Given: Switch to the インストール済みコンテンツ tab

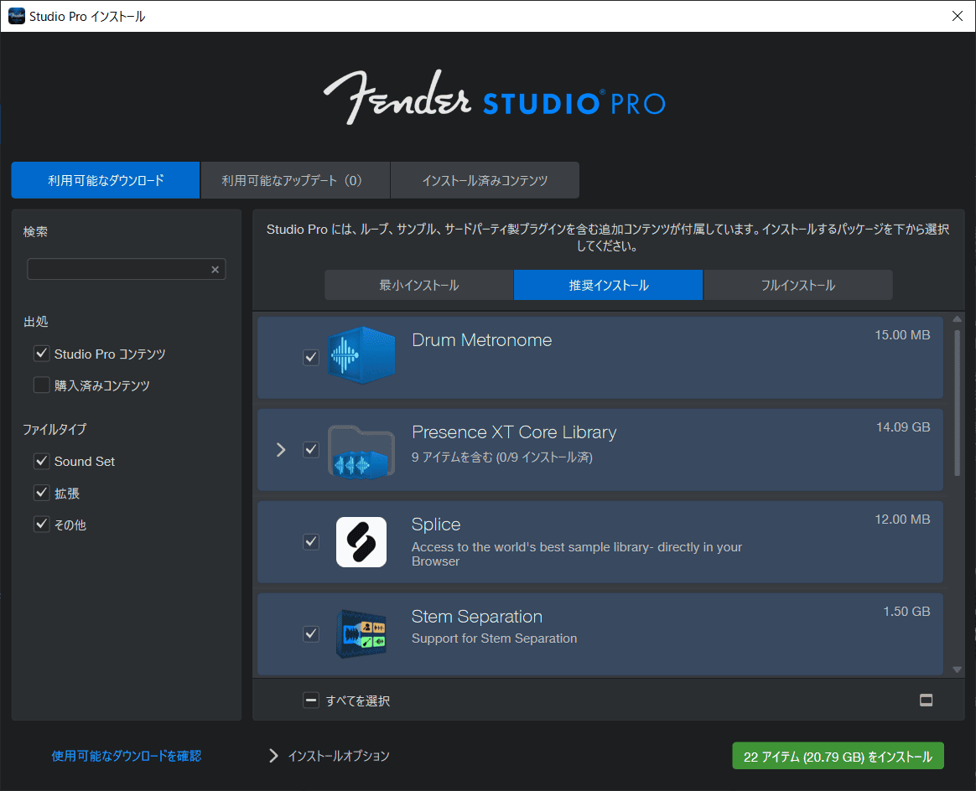Looking at the screenshot, I should pyautogui.click(x=485, y=179).
